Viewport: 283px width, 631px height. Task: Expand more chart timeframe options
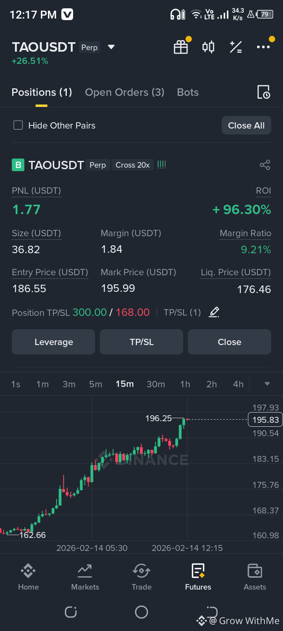coord(267,384)
